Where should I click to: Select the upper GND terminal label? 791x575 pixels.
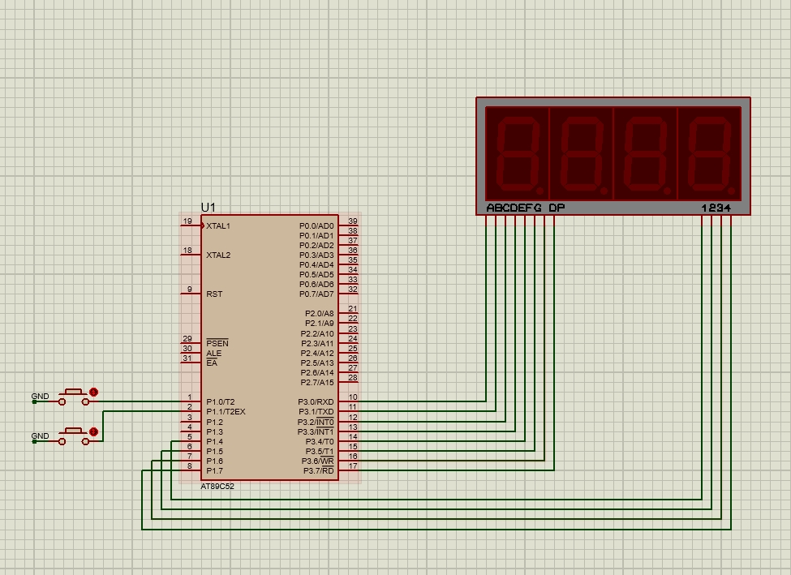tap(41, 397)
